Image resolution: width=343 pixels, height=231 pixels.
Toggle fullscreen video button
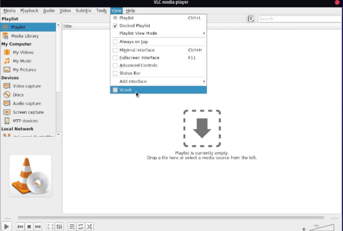pos(51,227)
